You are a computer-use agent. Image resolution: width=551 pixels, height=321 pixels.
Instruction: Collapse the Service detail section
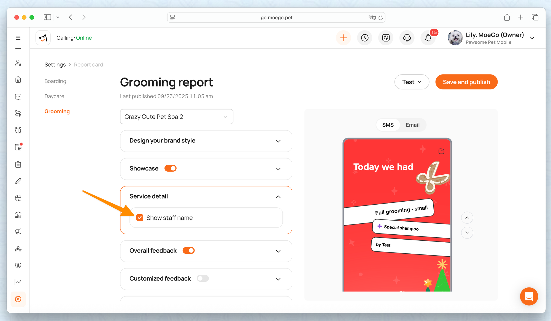point(278,197)
